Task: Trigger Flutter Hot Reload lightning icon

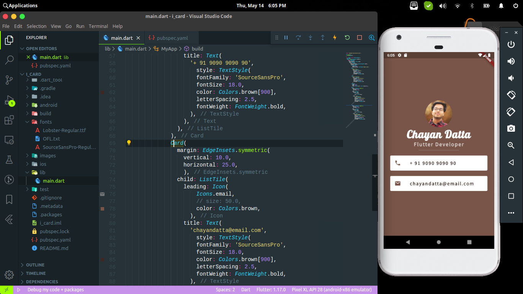Action: click(335, 38)
